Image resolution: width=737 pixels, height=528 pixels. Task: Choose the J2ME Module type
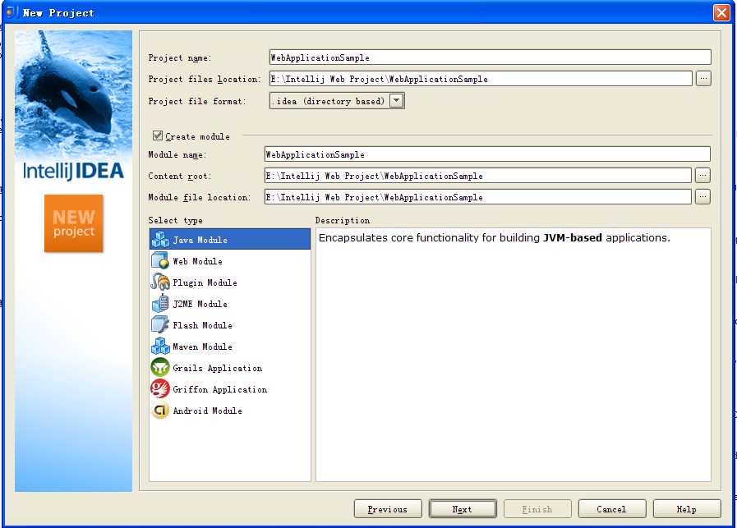(x=161, y=303)
